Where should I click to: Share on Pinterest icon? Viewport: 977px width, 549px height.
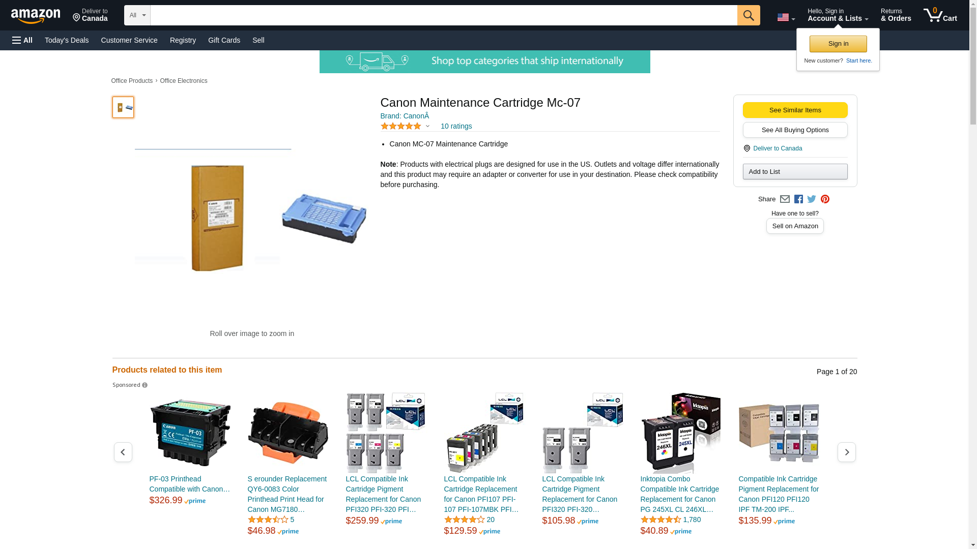tap(825, 199)
